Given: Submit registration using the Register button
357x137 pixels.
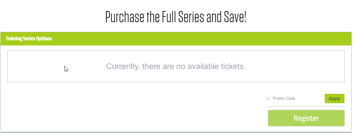Looking at the screenshot, I should [x=306, y=118].
